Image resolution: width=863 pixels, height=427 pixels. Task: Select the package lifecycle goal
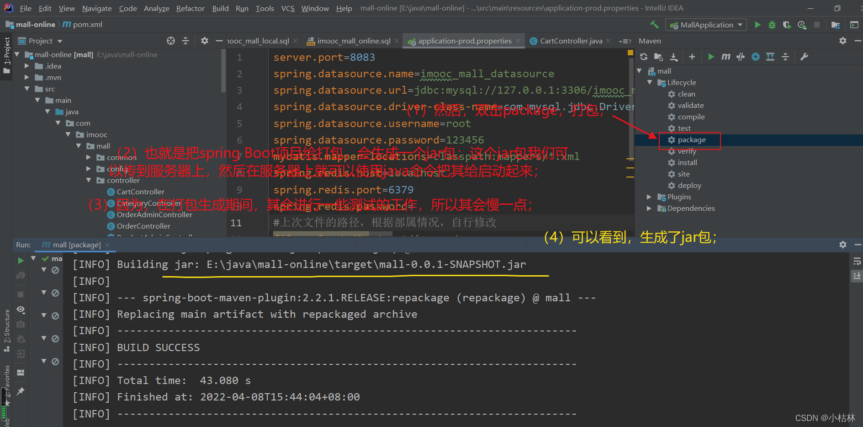point(691,140)
